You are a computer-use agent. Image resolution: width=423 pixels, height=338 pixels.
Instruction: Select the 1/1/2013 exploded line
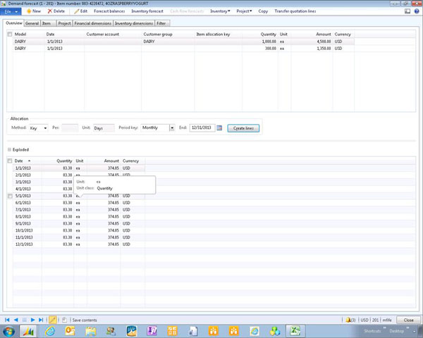pos(79,168)
